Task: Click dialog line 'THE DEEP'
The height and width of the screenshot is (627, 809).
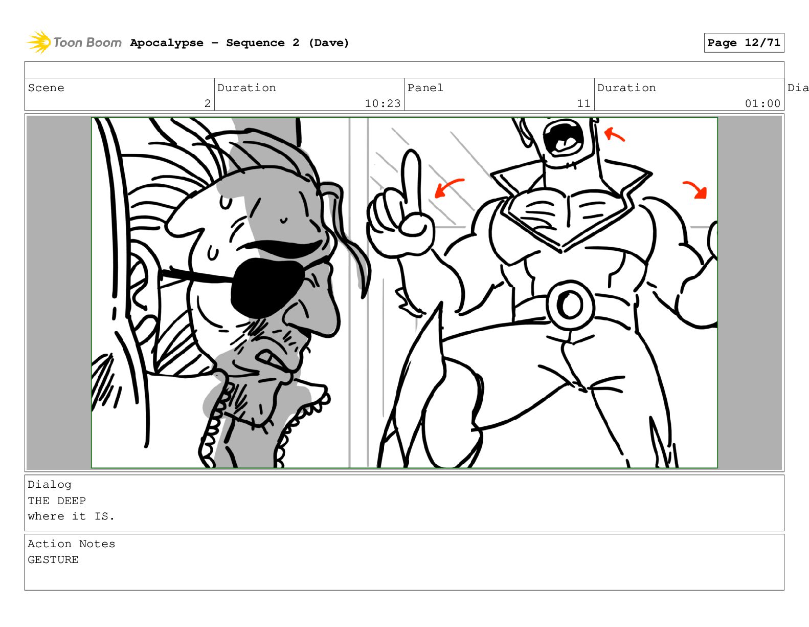Action: coord(57,501)
